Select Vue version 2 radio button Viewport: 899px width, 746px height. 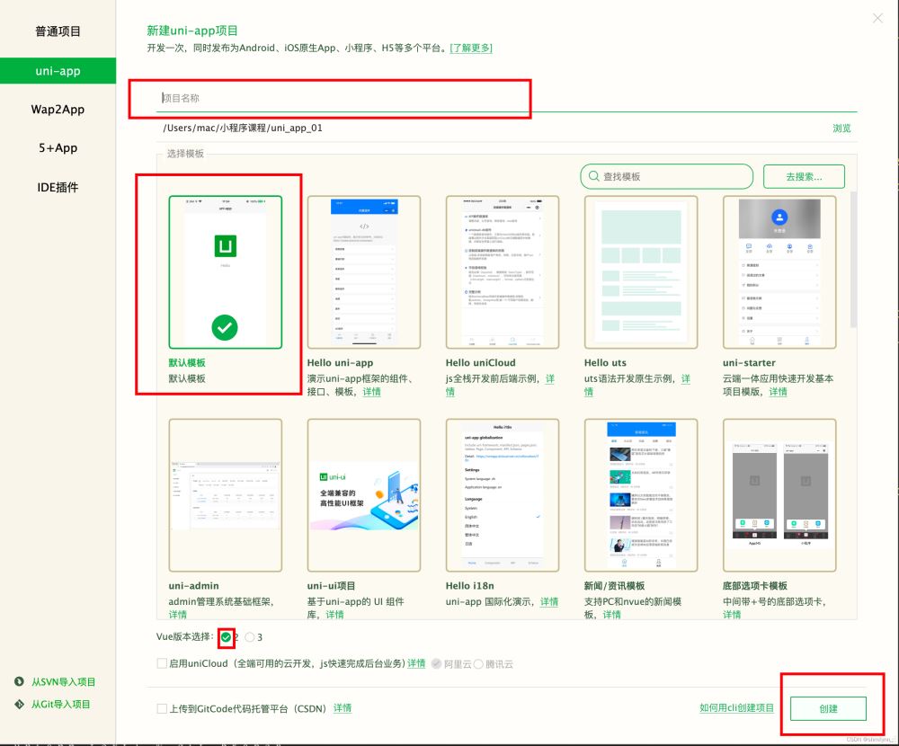click(226, 637)
